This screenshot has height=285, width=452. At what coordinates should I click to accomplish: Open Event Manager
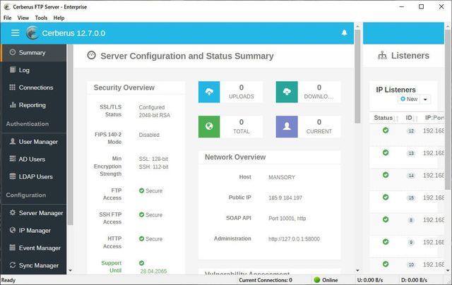pos(39,248)
